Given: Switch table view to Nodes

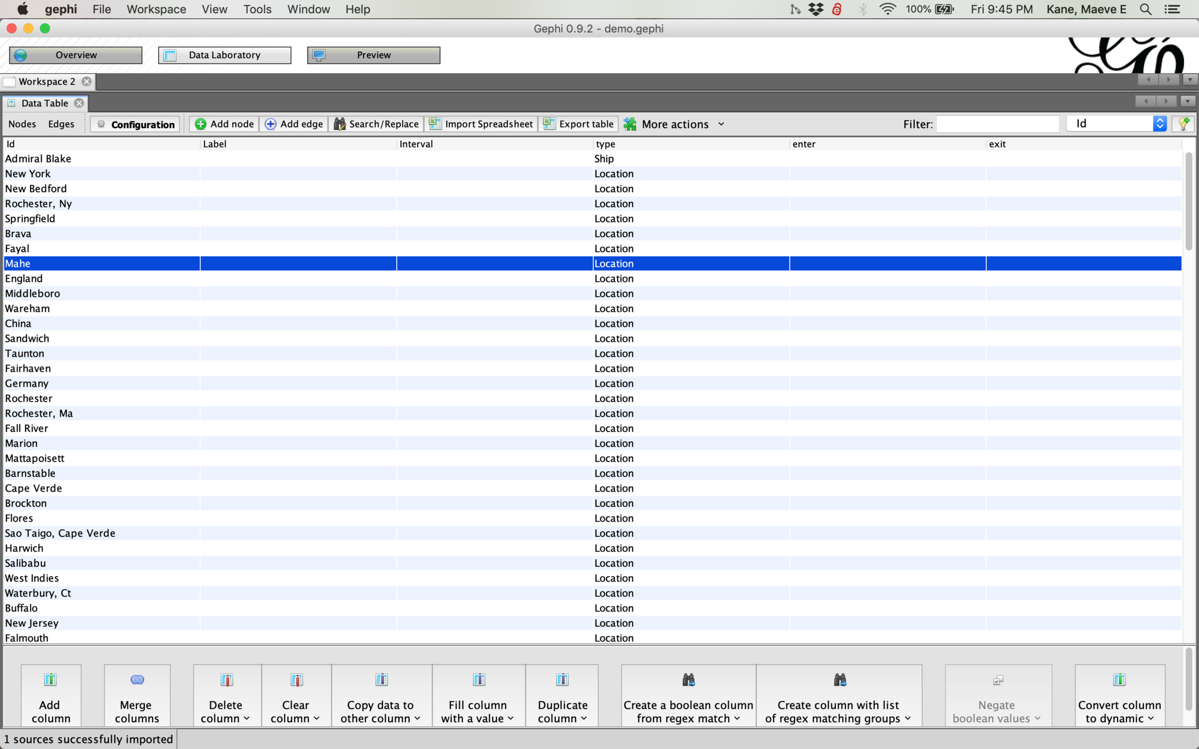Looking at the screenshot, I should [x=22, y=124].
